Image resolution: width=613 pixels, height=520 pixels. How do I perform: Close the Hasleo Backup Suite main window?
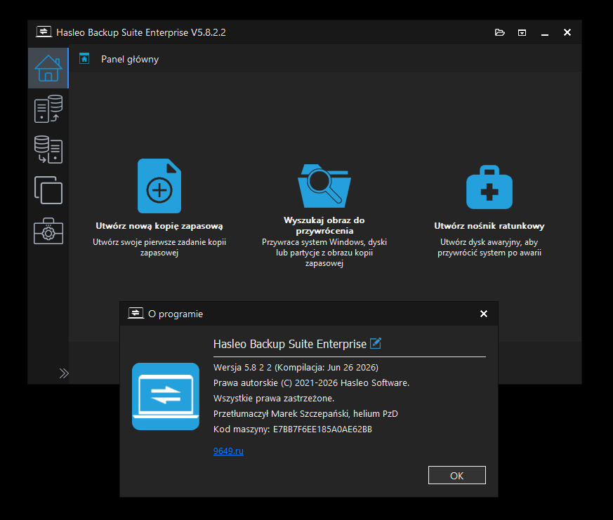[567, 32]
